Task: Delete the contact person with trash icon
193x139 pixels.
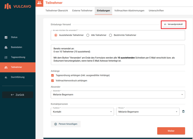Action: click(183, 112)
